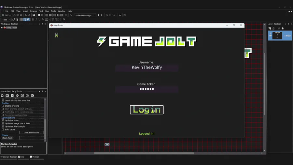Open text alignment dropdown arrow
This screenshot has height=165, width=293.
49,20
